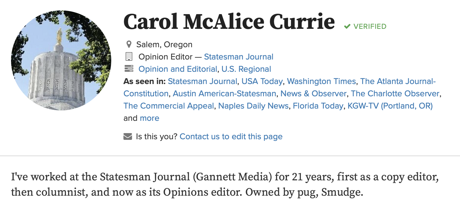Viewport: 460px width, 211px height.
Task: Open USA Today outlet link
Action: click(262, 81)
